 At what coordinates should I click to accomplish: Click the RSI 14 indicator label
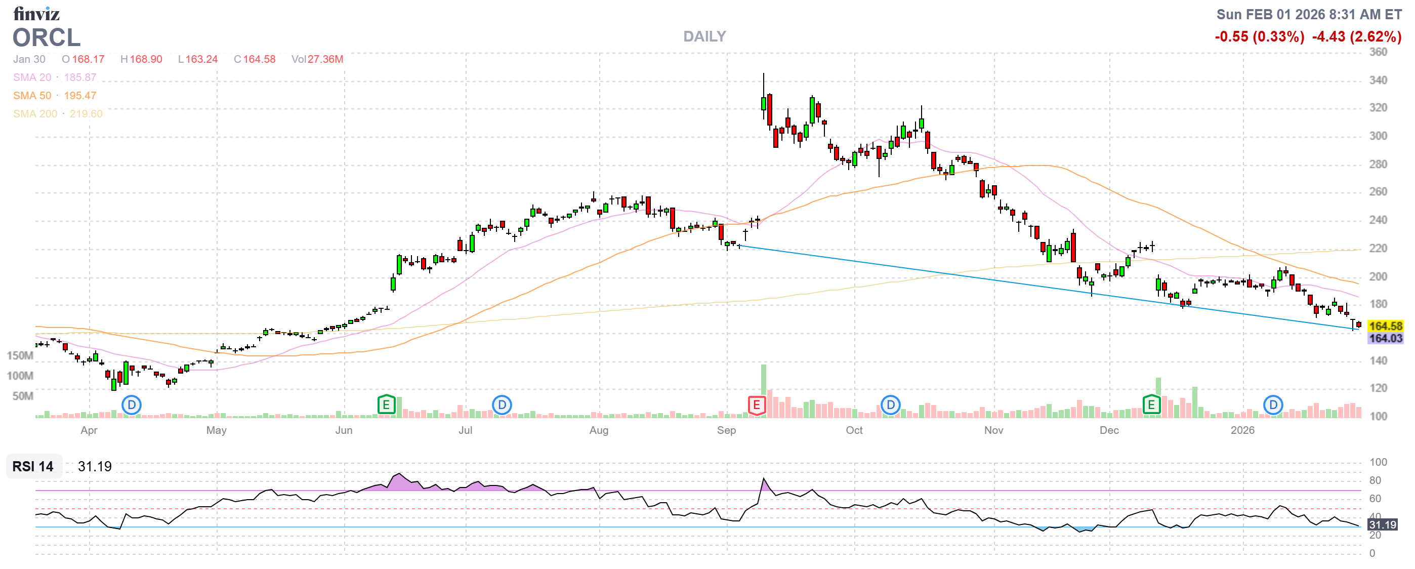[33, 466]
